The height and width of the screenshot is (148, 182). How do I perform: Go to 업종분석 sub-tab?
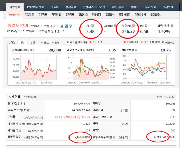click(x=110, y=15)
